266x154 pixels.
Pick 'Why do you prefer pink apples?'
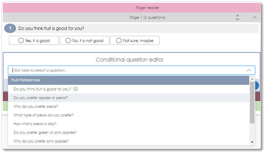point(128,141)
